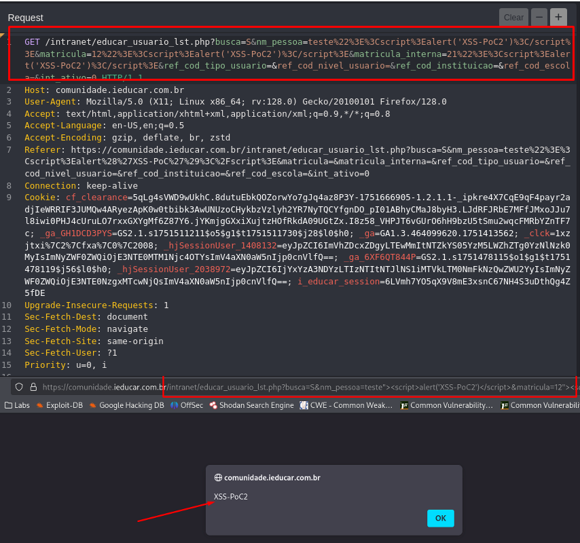This screenshot has height=543, width=580.
Task: Open the OffSec bookmark
Action: point(187,405)
